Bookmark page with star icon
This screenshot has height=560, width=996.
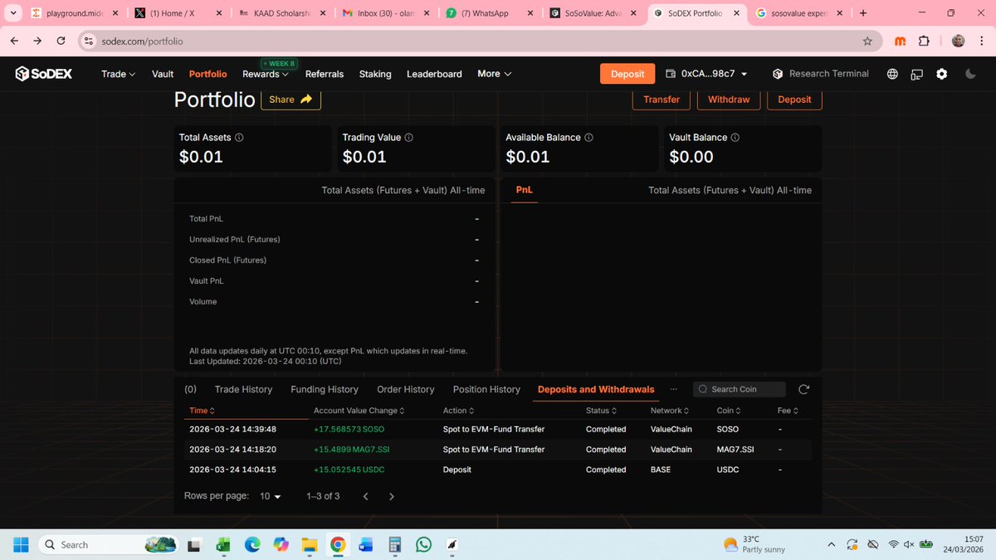coord(867,41)
